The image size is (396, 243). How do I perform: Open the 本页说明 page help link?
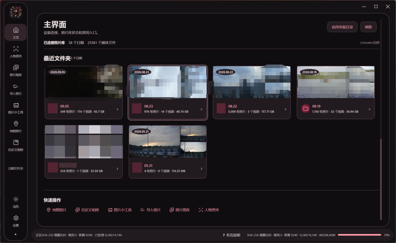[x=231, y=235]
